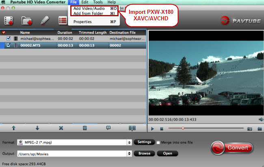Move selected item down with arrow icon
The image size is (264, 167).
pos(37,128)
